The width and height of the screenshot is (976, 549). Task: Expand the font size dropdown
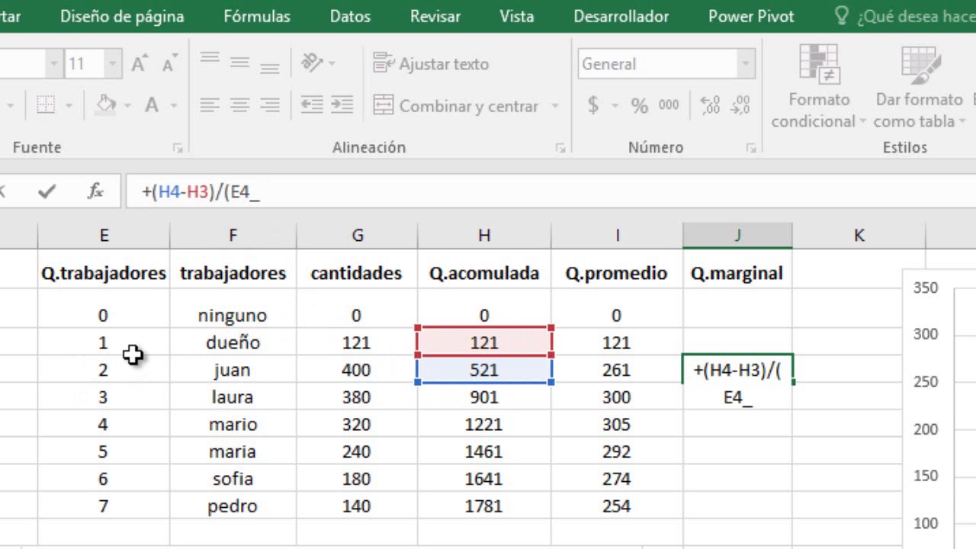[x=112, y=64]
